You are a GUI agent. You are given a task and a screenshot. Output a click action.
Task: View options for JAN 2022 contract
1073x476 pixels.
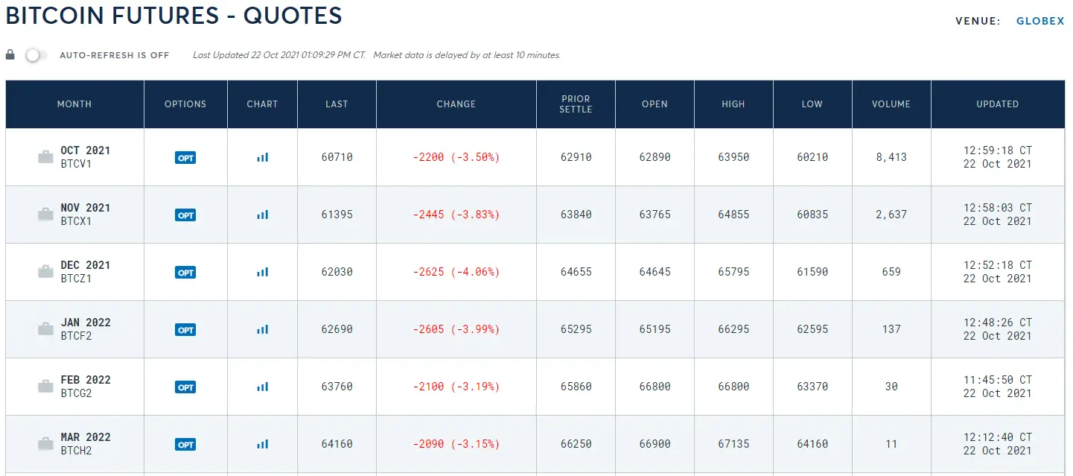pos(185,330)
